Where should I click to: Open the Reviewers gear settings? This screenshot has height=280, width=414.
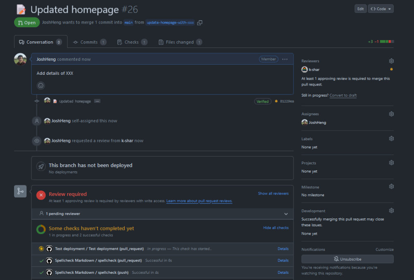coord(391,61)
